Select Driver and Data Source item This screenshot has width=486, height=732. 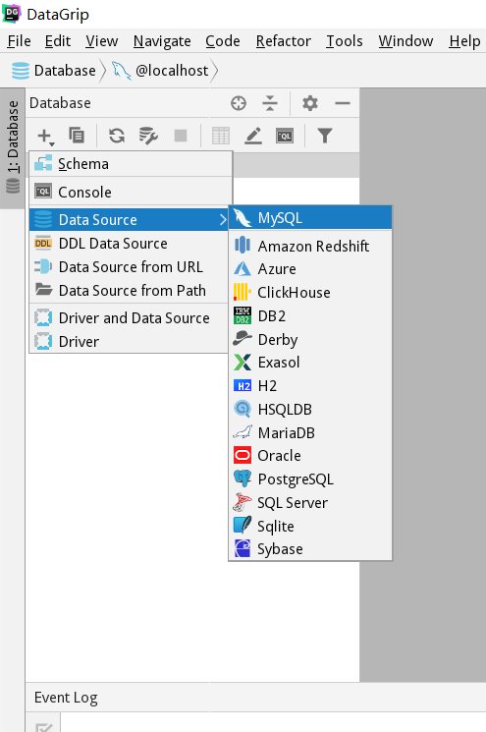pyautogui.click(x=129, y=318)
